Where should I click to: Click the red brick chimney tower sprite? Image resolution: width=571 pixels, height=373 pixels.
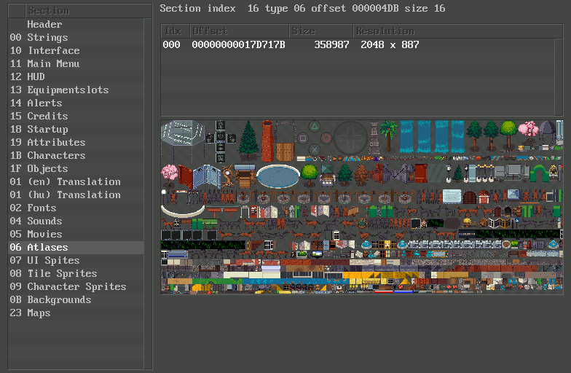[x=267, y=140]
